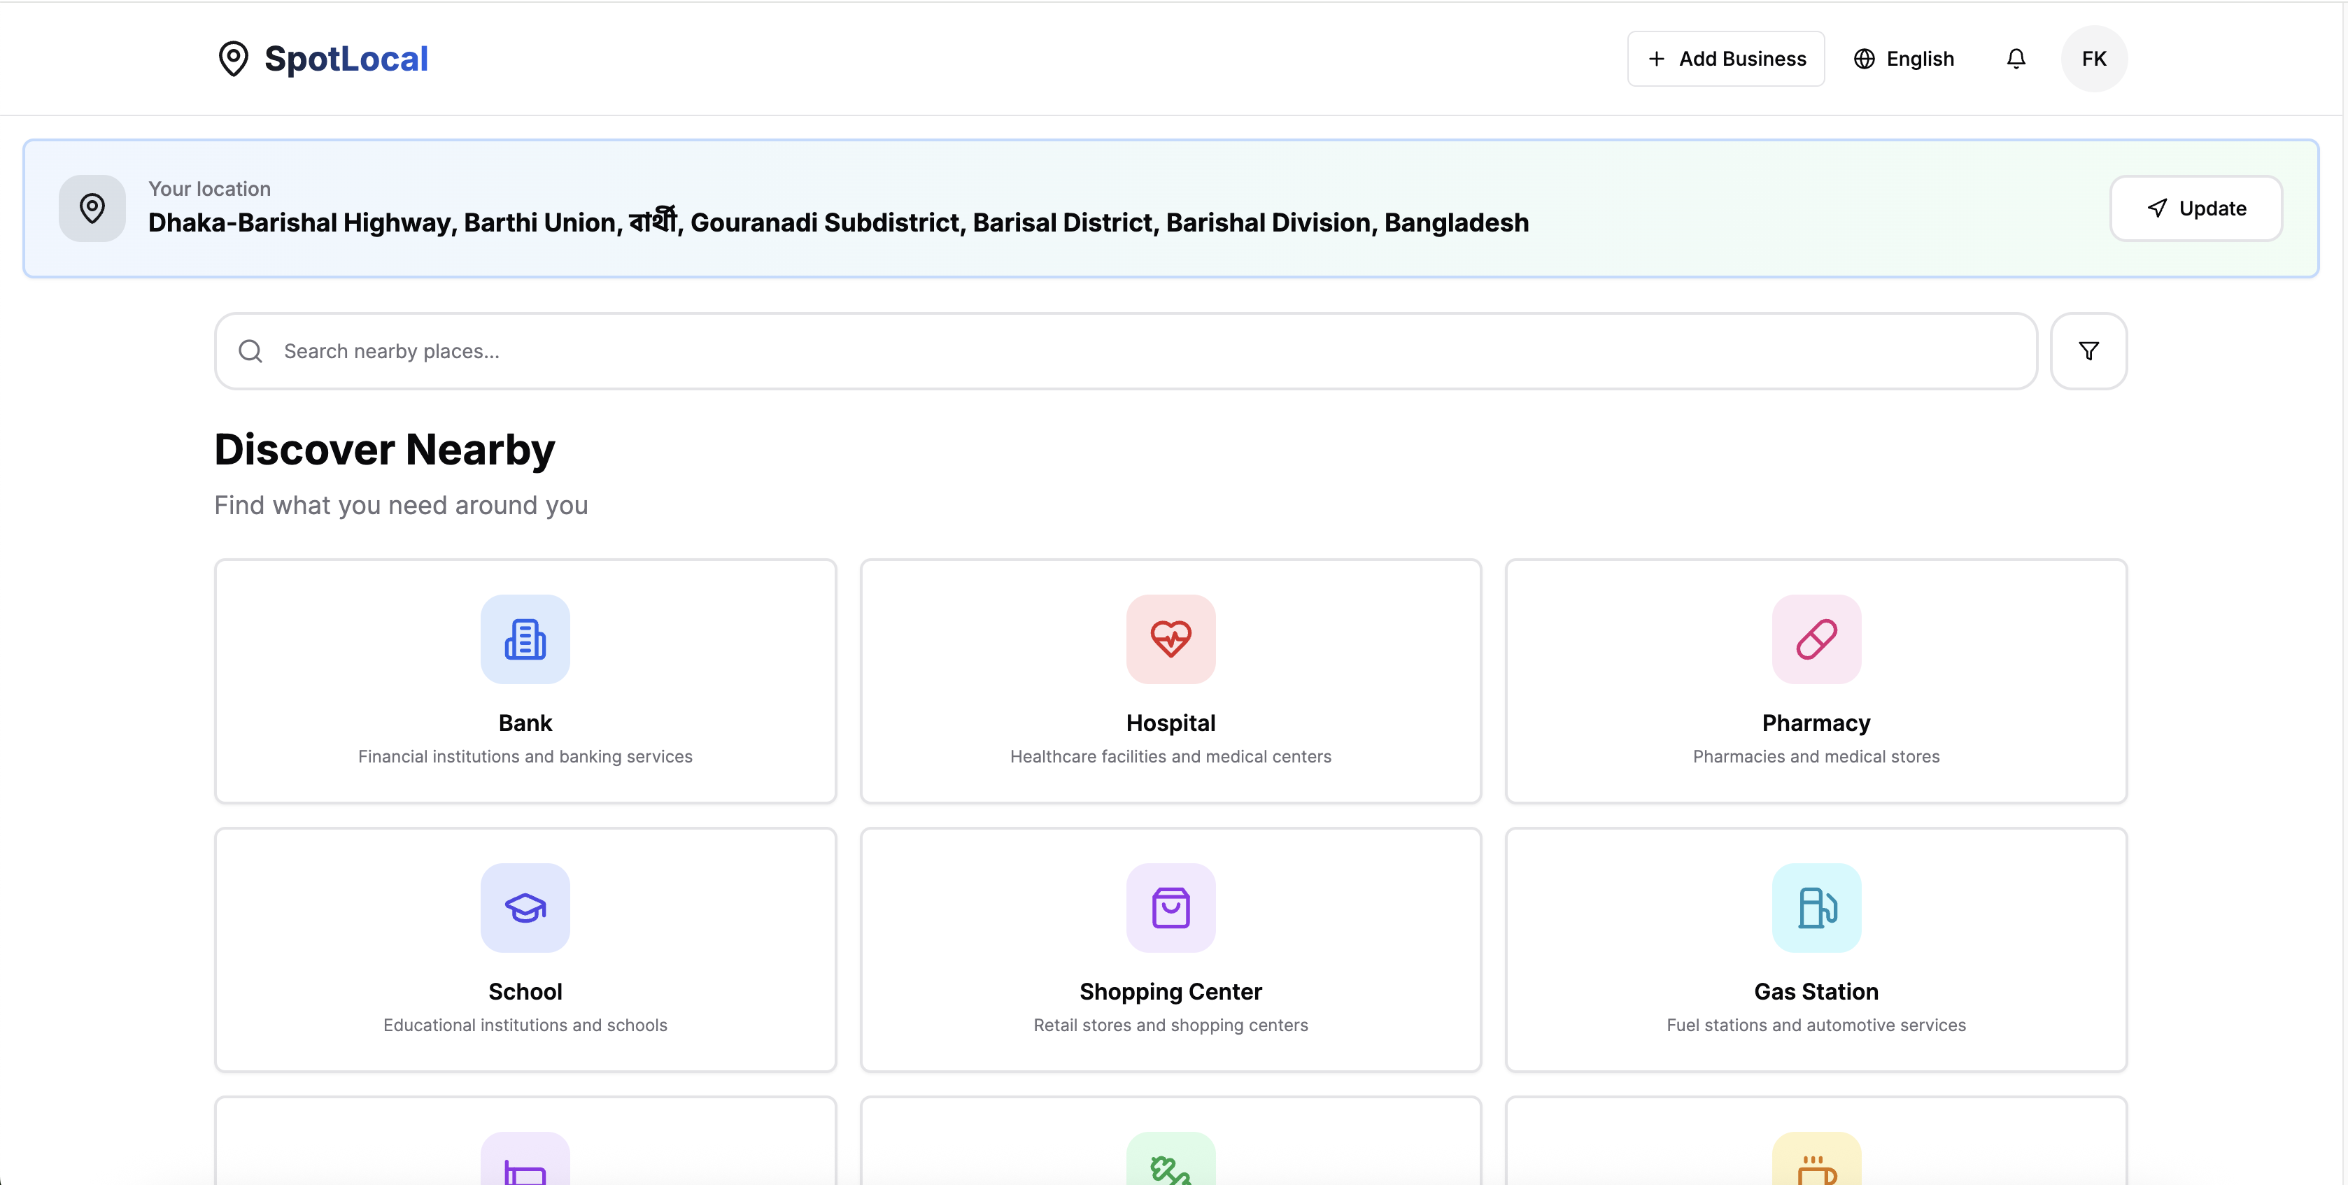
Task: Select the Hospital category title
Action: pyautogui.click(x=1171, y=723)
